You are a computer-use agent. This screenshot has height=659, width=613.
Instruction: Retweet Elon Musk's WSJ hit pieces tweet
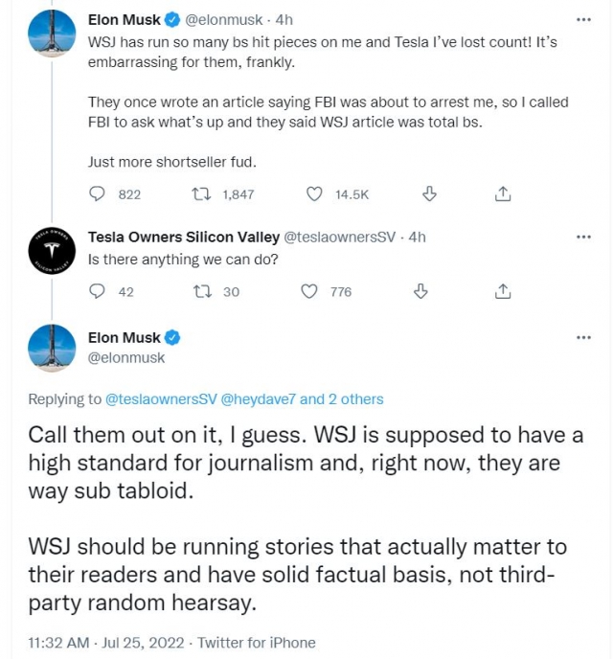point(201,194)
